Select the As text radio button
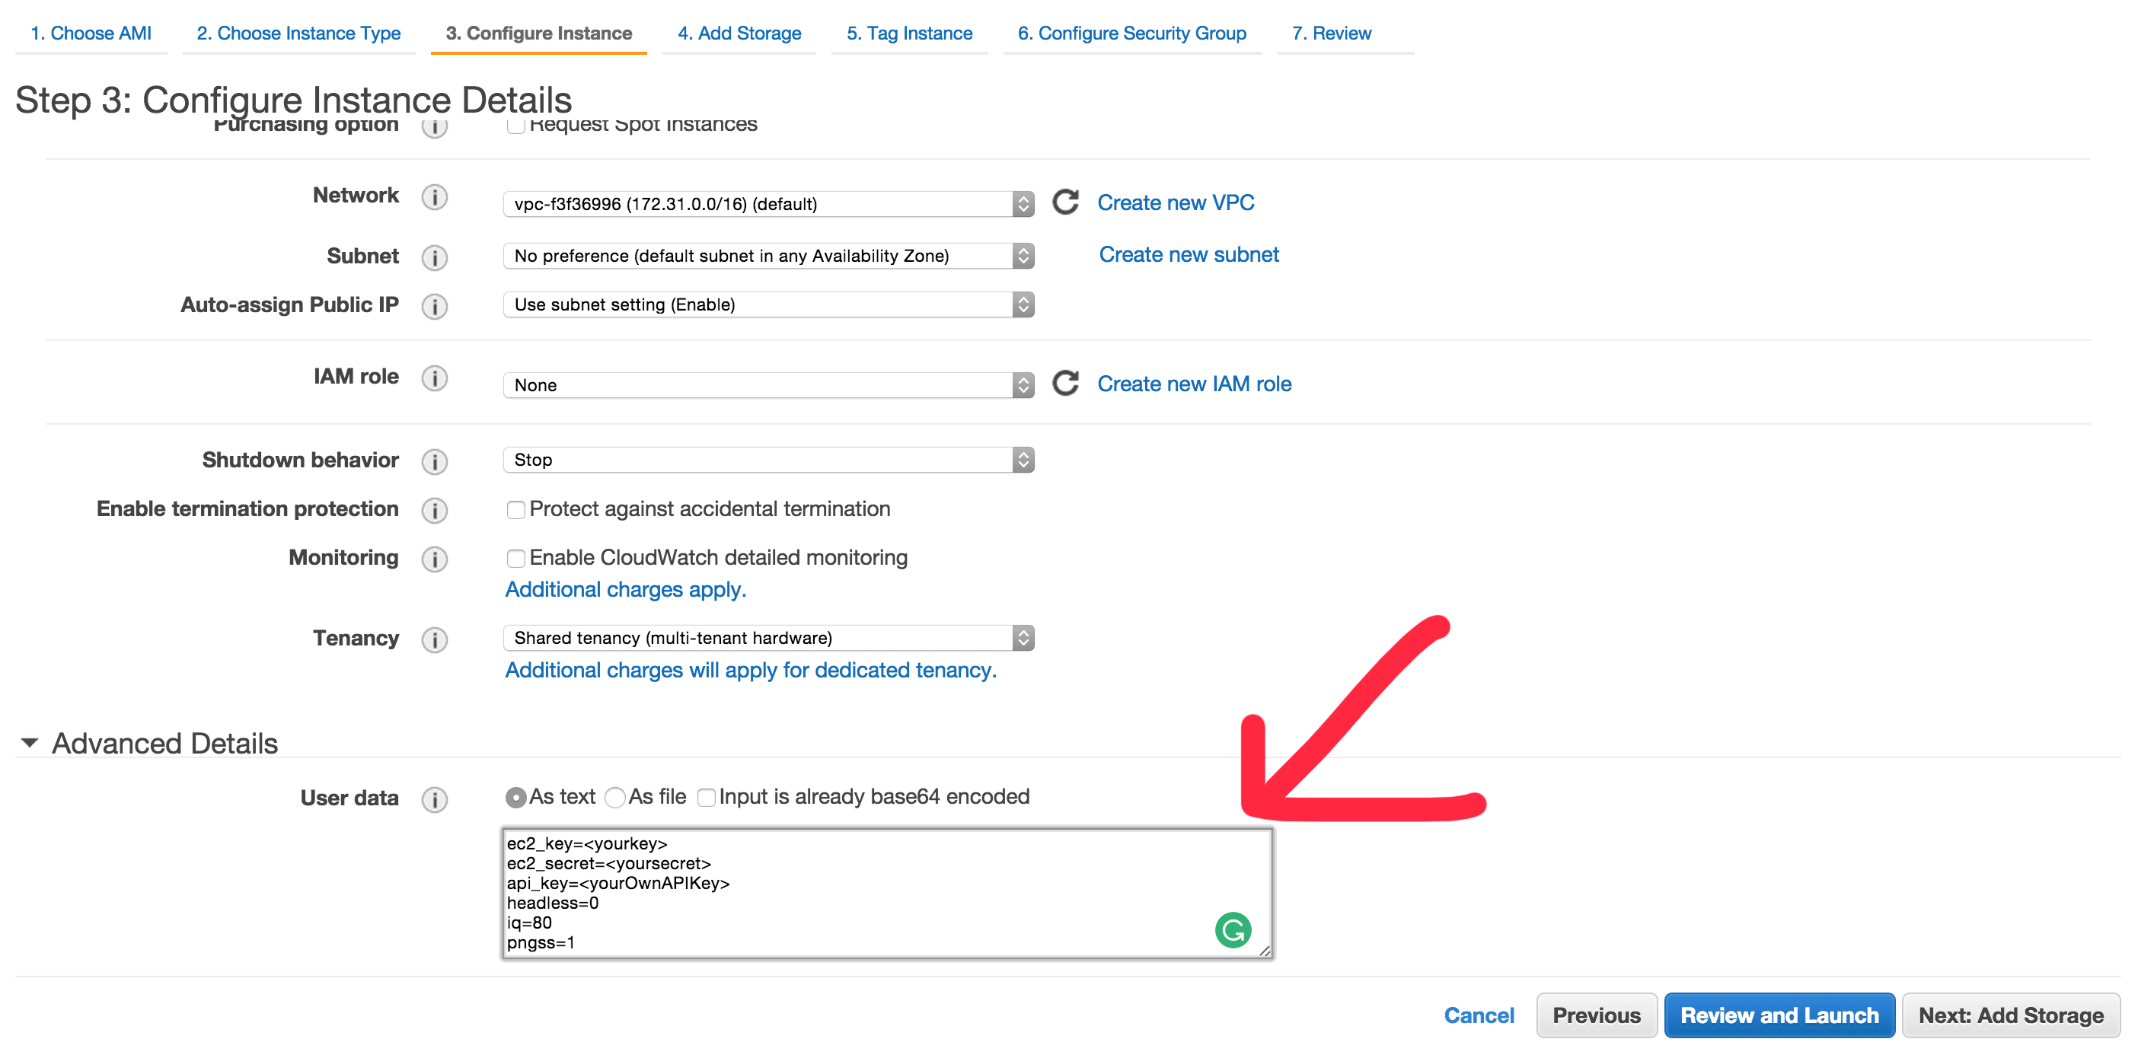Screen dimensions: 2138x1058 [515, 798]
